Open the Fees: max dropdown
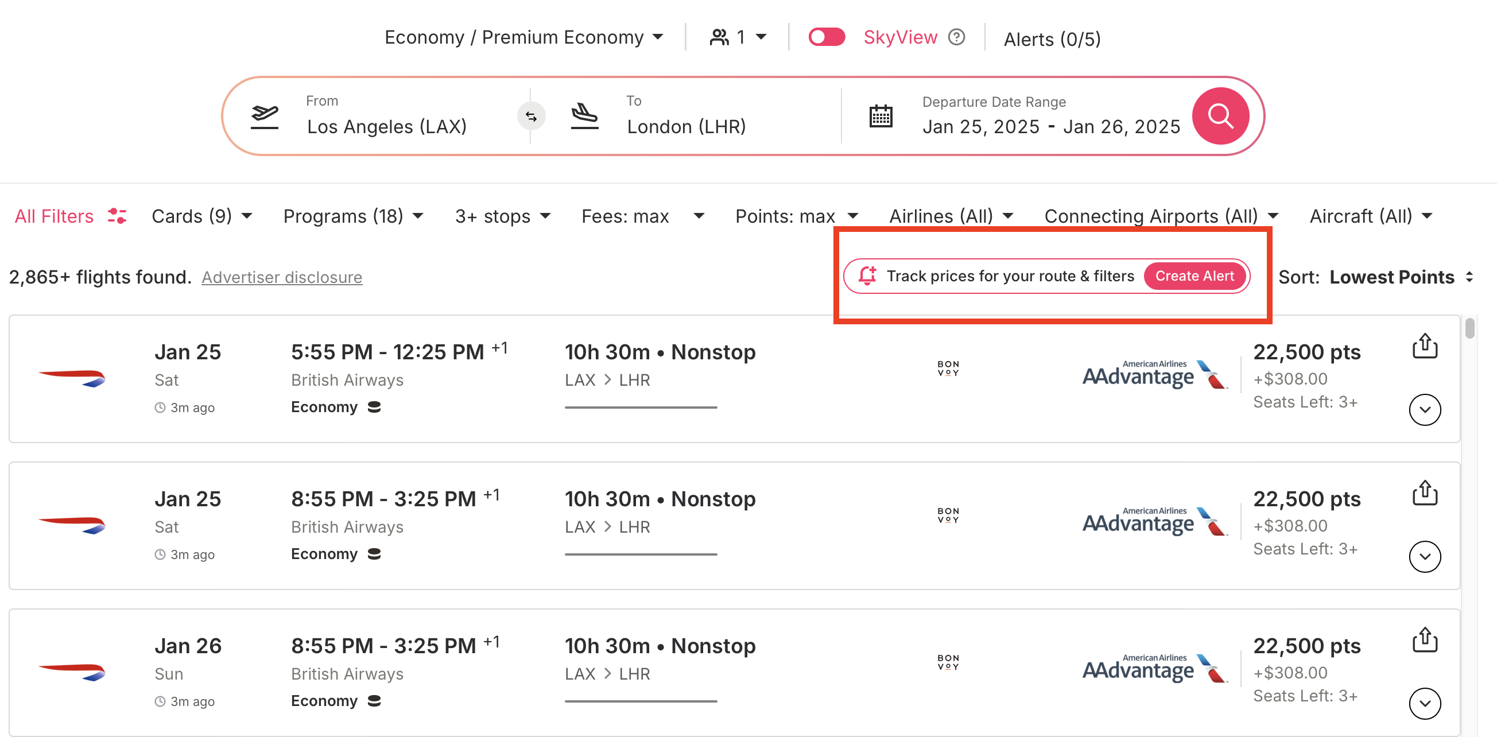 pyautogui.click(x=643, y=216)
